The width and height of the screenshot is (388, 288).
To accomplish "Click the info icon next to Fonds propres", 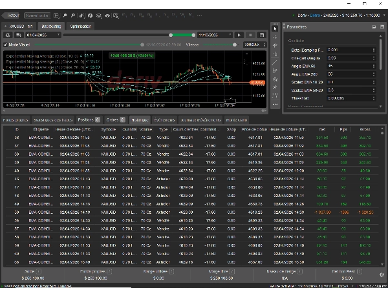I will point(109,271).
